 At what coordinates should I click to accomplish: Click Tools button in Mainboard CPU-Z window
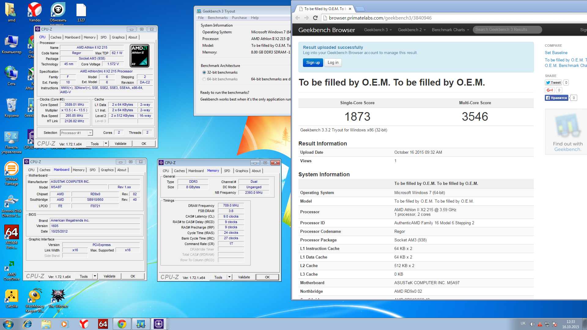click(84, 276)
